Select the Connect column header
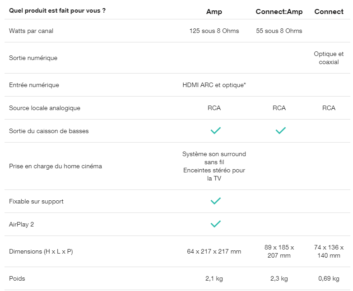Screen dimensions: 353x291 click(329, 11)
